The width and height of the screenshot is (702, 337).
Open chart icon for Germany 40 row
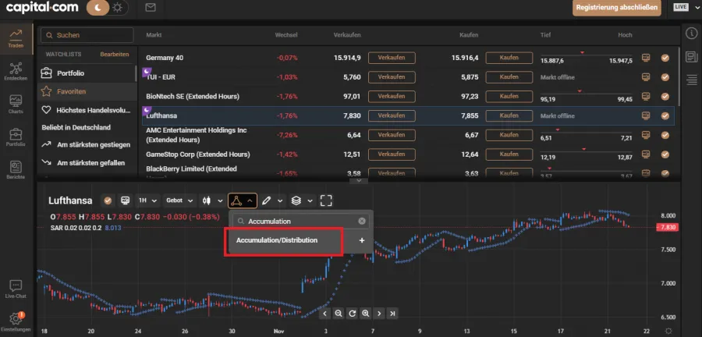(646, 58)
